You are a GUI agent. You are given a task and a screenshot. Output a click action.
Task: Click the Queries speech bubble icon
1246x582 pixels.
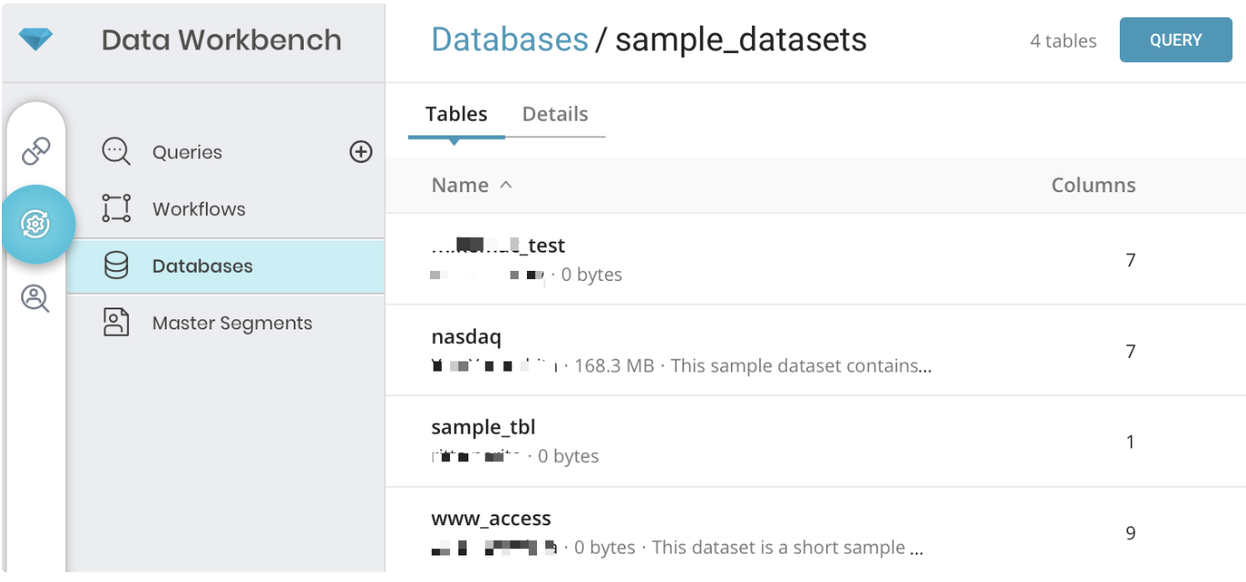click(116, 152)
